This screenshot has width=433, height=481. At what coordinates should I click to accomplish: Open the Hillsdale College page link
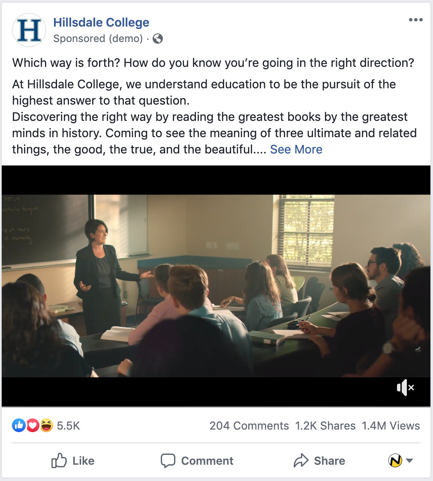(x=101, y=22)
